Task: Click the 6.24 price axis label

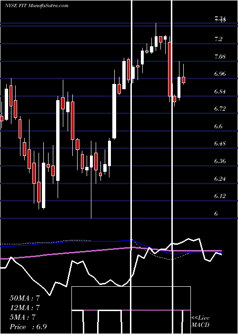Action: click(x=220, y=178)
